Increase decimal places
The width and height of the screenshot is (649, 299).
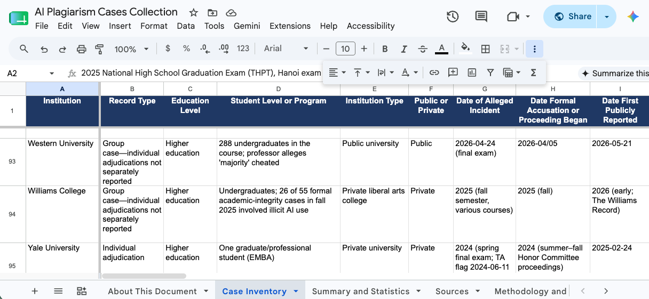tap(224, 49)
